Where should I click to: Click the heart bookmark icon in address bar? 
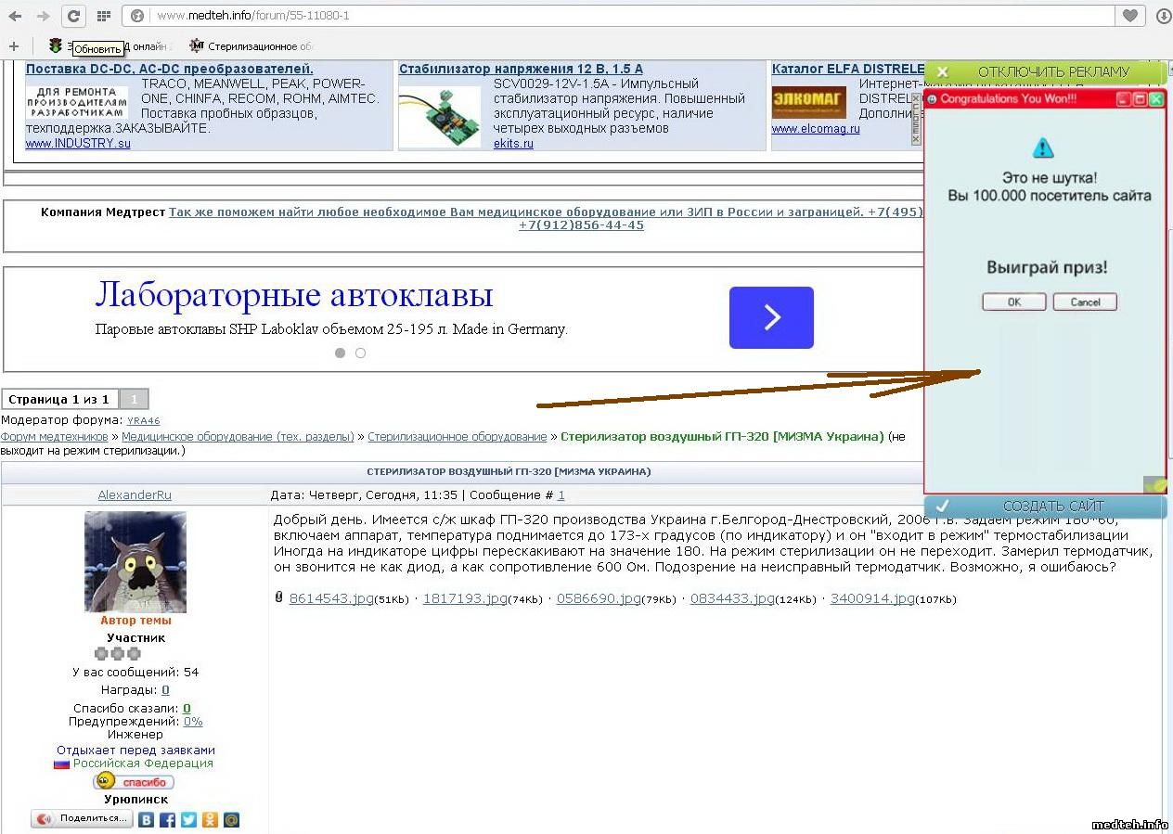(1129, 16)
